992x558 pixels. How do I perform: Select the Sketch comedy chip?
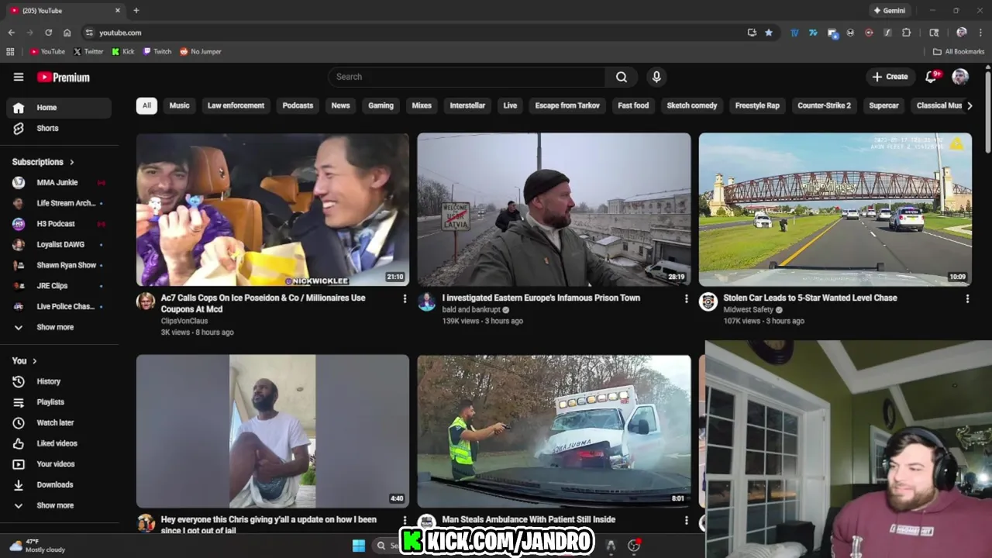coord(692,105)
